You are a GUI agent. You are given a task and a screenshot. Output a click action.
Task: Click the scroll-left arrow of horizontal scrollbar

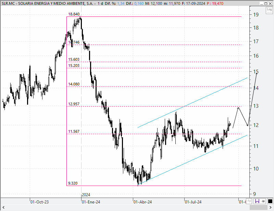click(3, 208)
